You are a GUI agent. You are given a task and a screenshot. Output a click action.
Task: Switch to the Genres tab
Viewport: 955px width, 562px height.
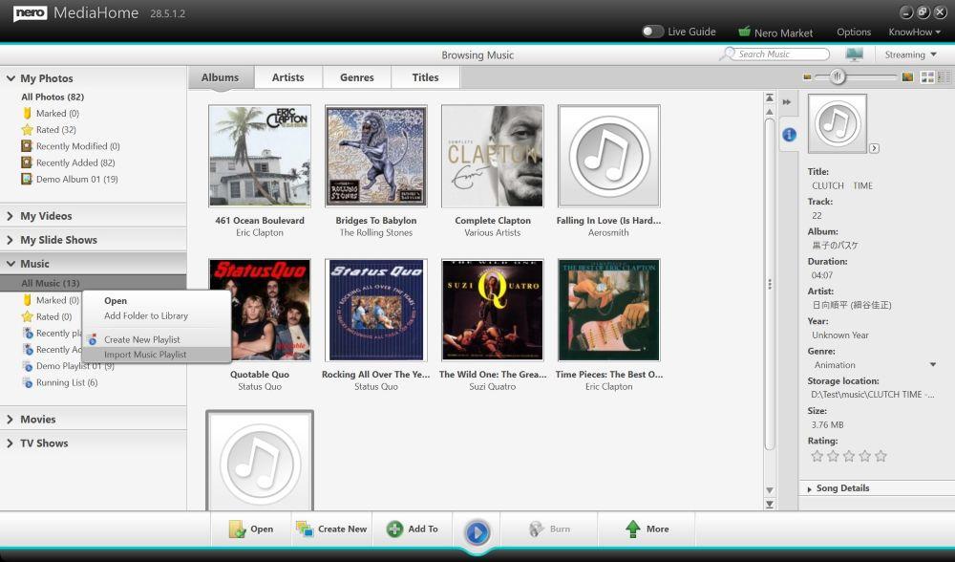point(357,77)
